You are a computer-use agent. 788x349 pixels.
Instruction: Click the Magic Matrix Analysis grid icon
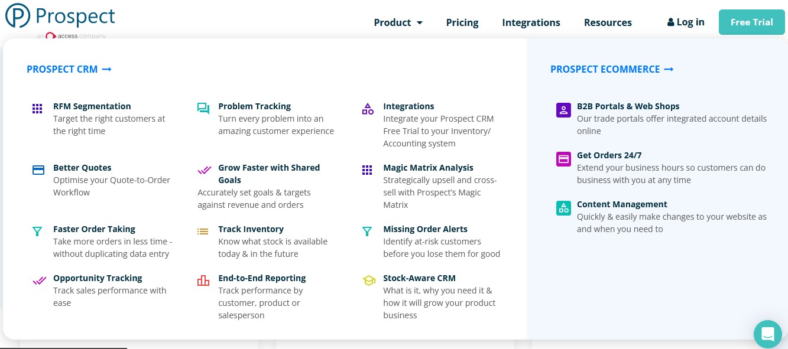click(367, 170)
